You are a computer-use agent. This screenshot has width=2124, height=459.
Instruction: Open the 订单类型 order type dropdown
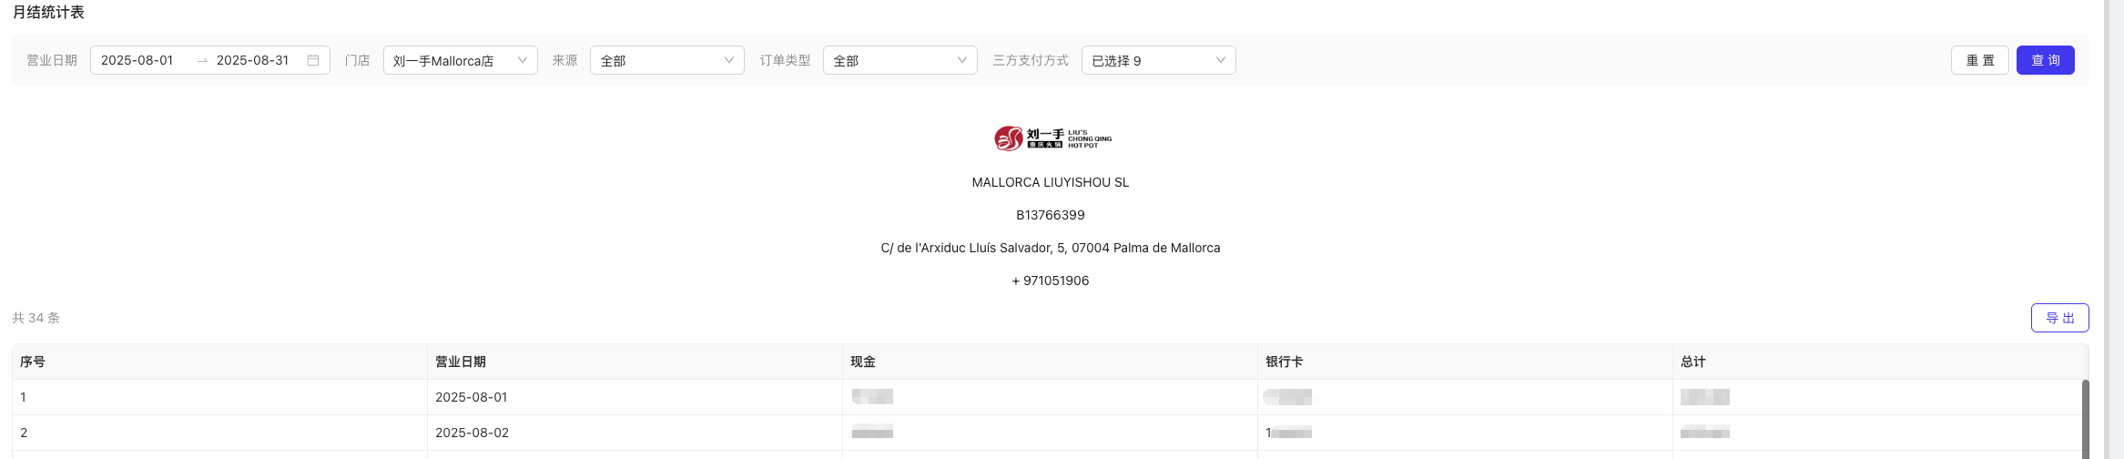tap(900, 60)
